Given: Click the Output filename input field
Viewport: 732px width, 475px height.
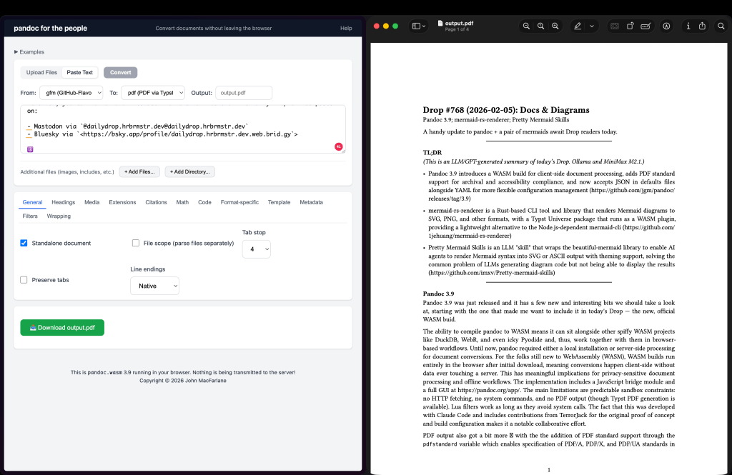Looking at the screenshot, I should point(244,93).
